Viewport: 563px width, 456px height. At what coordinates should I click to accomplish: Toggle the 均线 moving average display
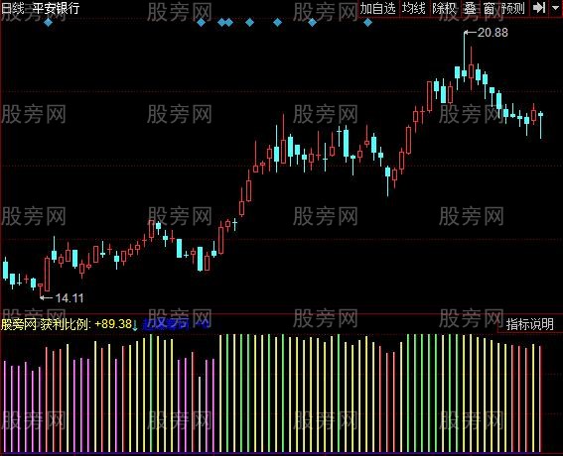[414, 9]
